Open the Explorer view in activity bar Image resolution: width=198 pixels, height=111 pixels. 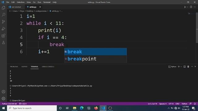point(3,8)
